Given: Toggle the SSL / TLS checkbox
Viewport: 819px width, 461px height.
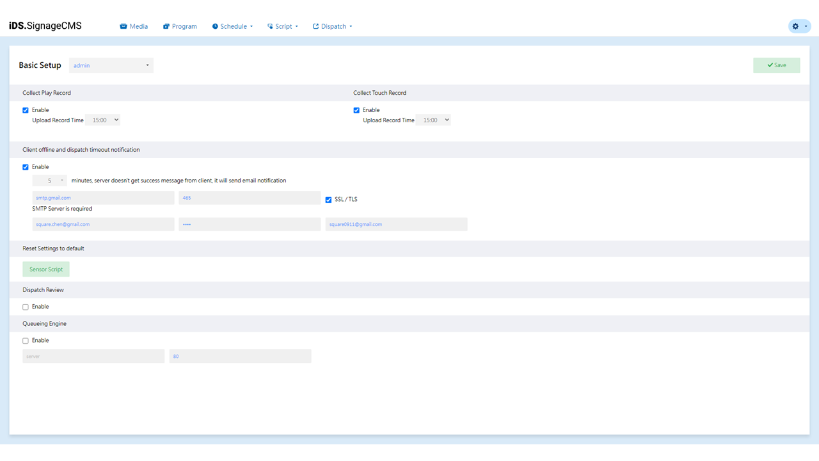Looking at the screenshot, I should click(x=328, y=200).
